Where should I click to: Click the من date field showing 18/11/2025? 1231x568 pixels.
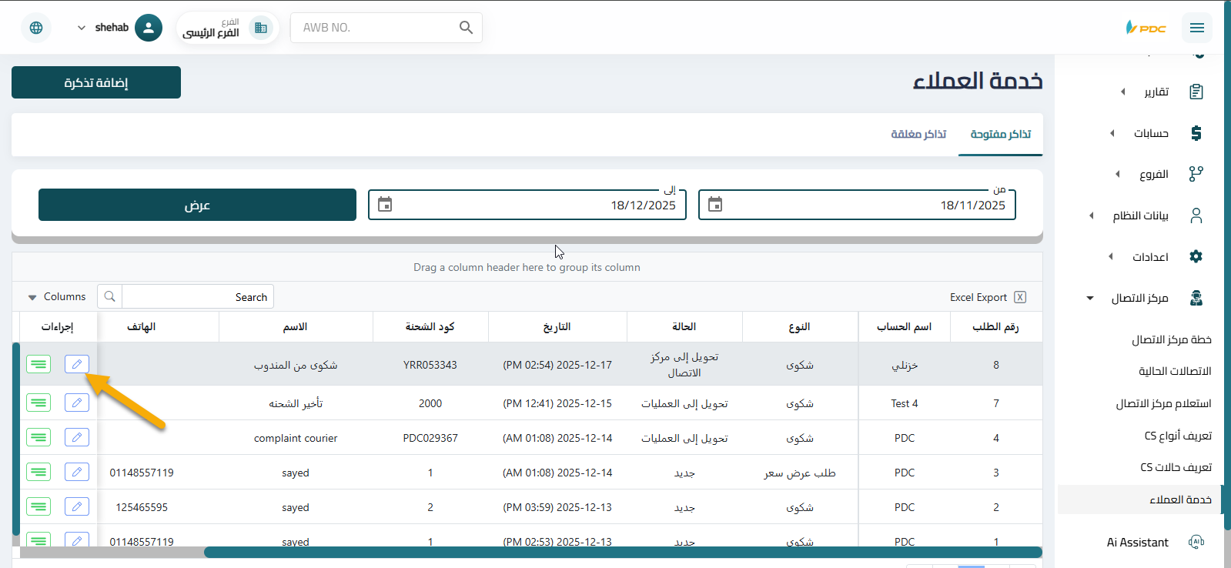(857, 205)
